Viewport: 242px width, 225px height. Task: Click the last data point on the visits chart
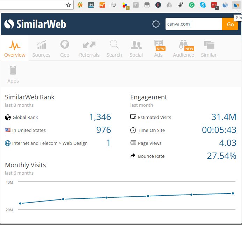233,193
